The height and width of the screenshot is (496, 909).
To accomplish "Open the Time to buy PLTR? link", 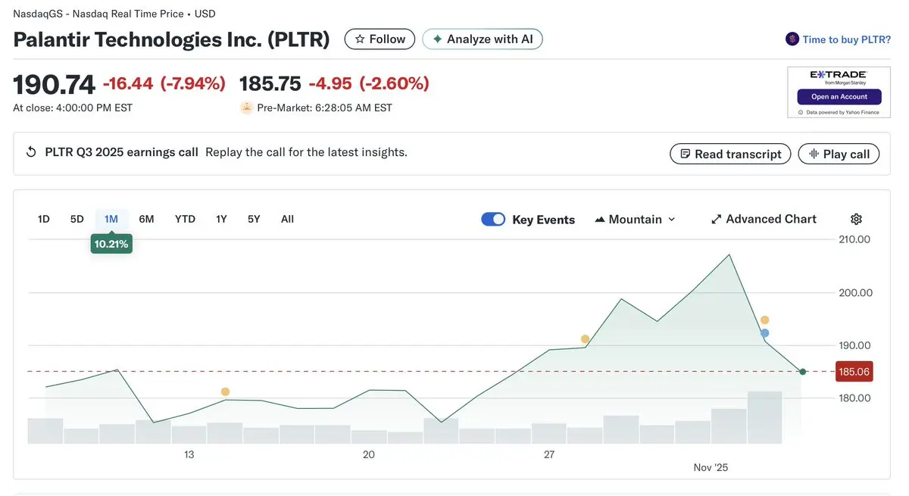I will point(846,39).
